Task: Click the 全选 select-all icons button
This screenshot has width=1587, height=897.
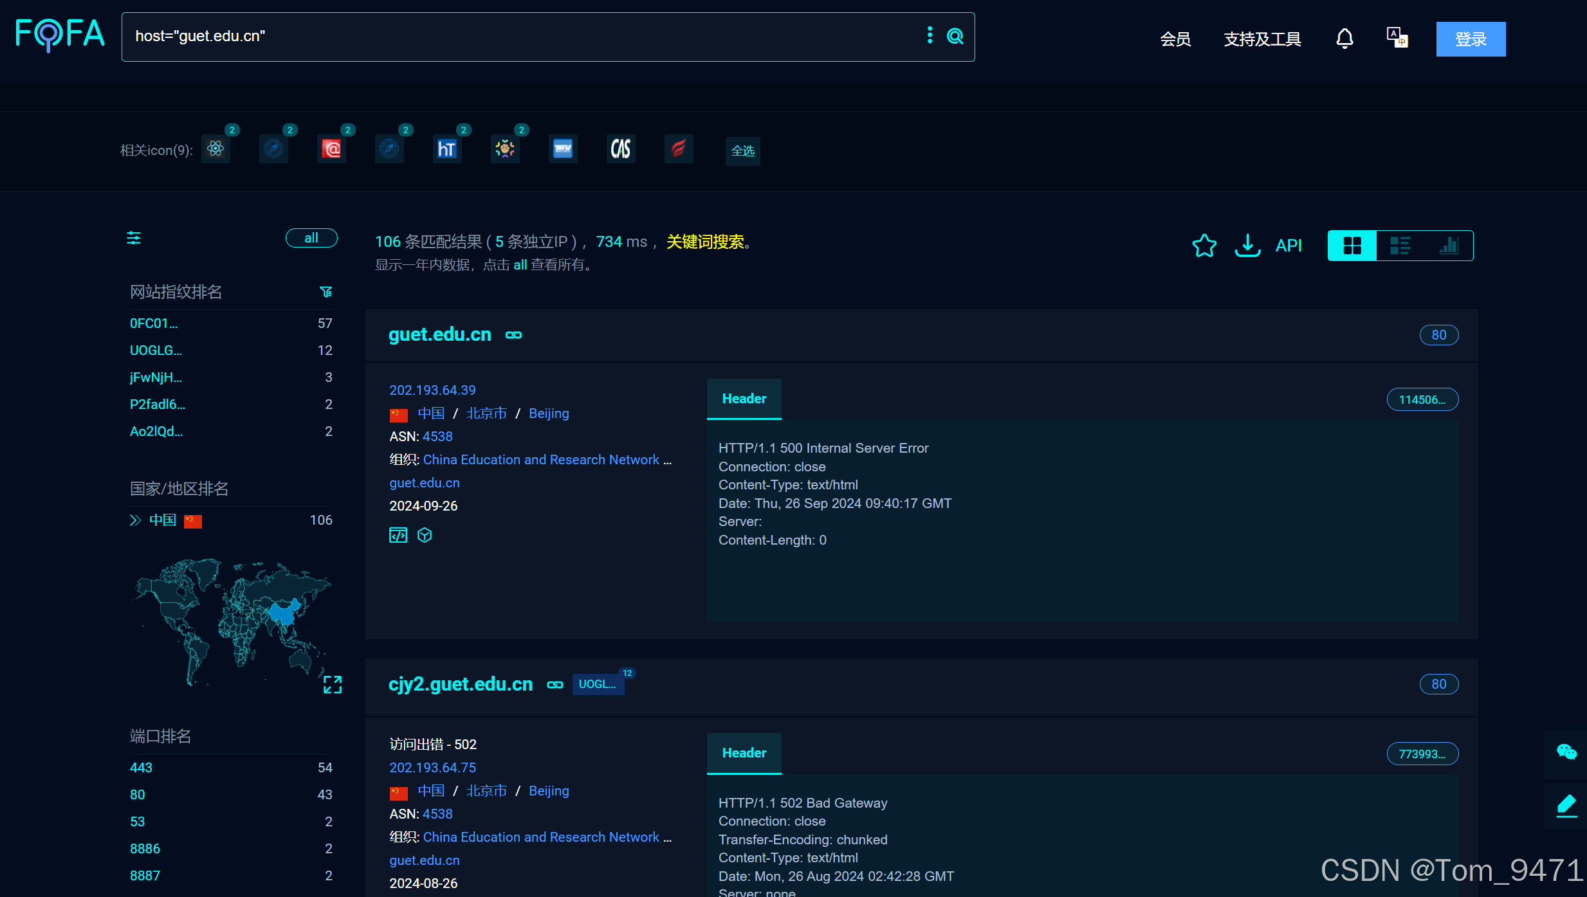Action: (742, 150)
